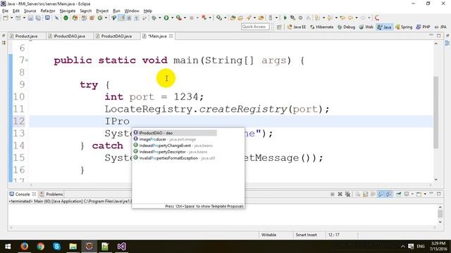Screen dimensions: 451x253
Task: Click the Terminate square icon in Console toolbar
Action: pyautogui.click(x=332, y=194)
